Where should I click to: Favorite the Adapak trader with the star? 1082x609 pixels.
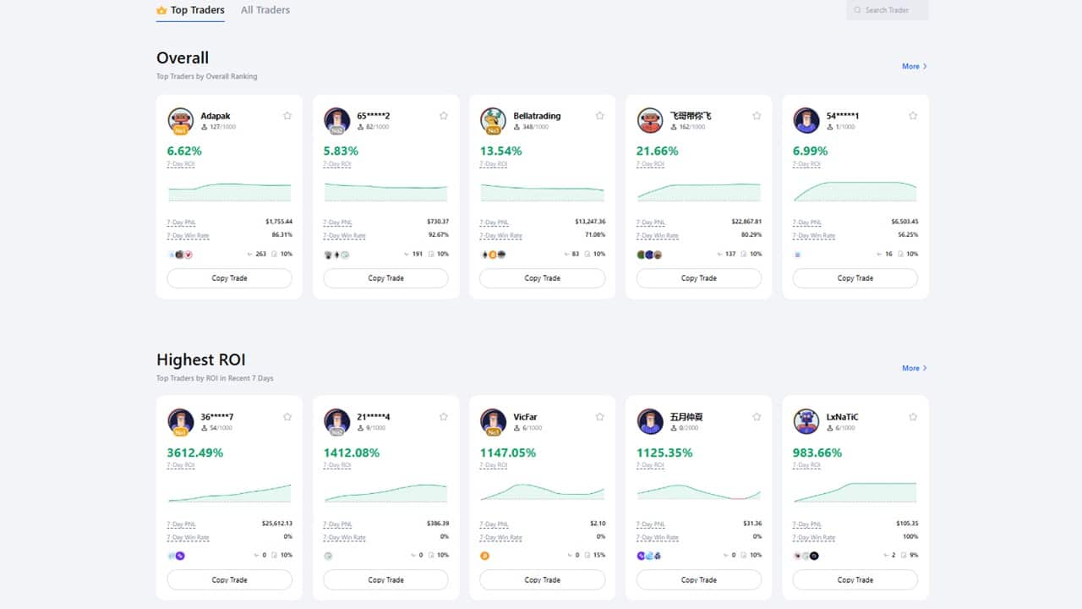pyautogui.click(x=287, y=115)
